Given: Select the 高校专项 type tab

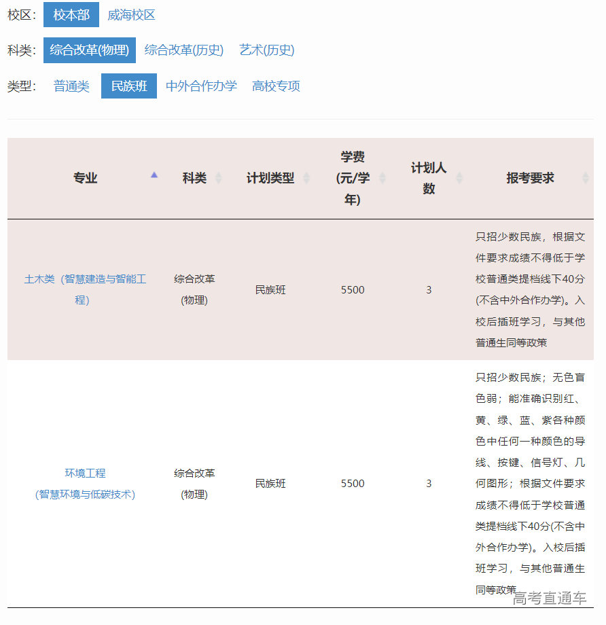Looking at the screenshot, I should (x=274, y=86).
